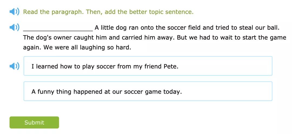Screen dimensions: 292x134
Task: Click the sentence "A little dog ran onto"
Action: tap(187, 28)
